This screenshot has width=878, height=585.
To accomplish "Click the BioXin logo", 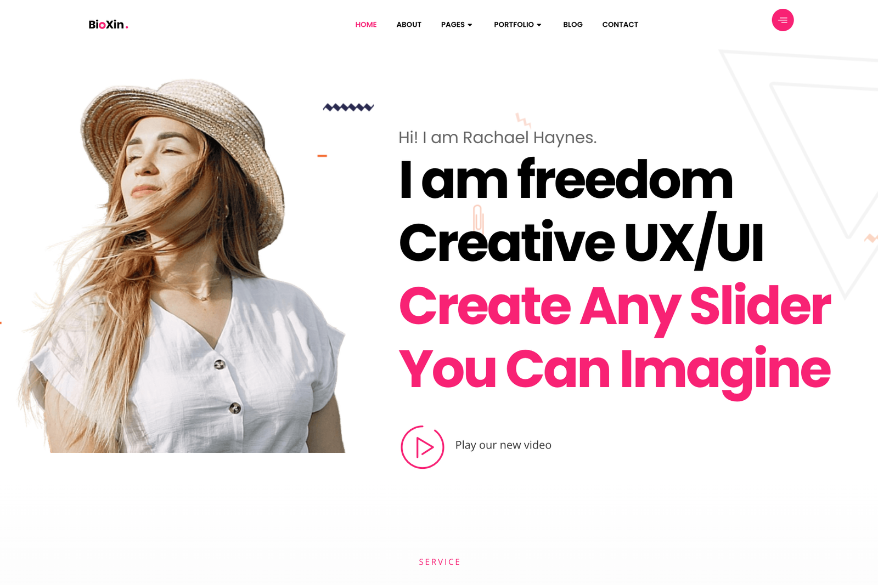I will pos(108,25).
